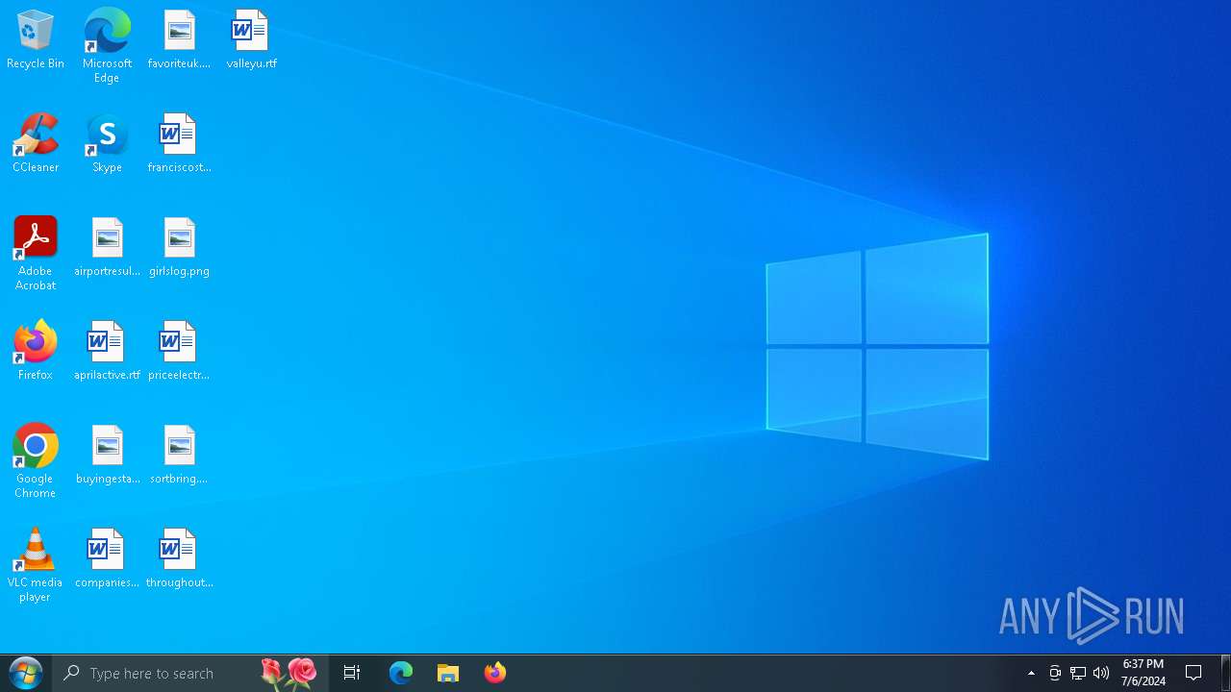Select the girlslog.png file icon
Screen dimensions: 1231x692
click(x=179, y=248)
